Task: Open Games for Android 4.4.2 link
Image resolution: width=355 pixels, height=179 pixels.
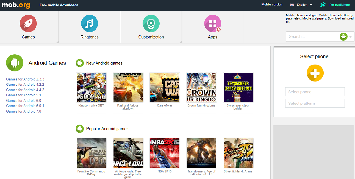Action: tap(25, 90)
